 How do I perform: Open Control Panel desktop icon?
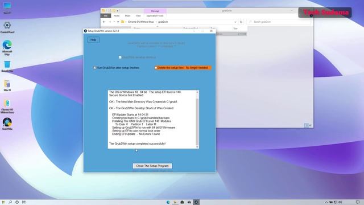click(7, 27)
